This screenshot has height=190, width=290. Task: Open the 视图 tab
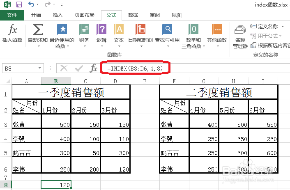click(x=177, y=15)
